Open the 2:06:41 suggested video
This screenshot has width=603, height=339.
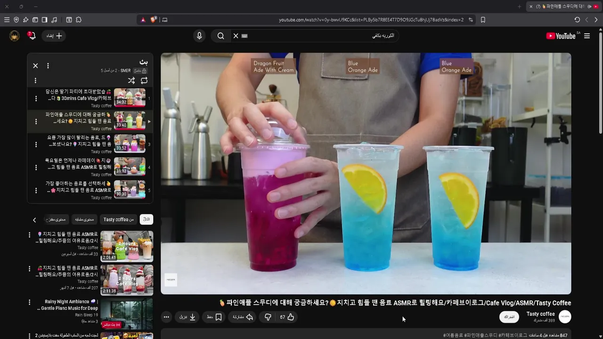[x=127, y=246]
